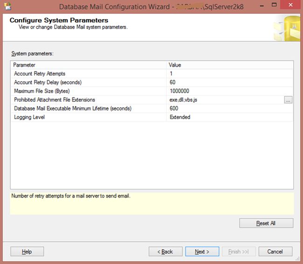Open the wizard Help
The image size is (303, 264).
coord(27,251)
